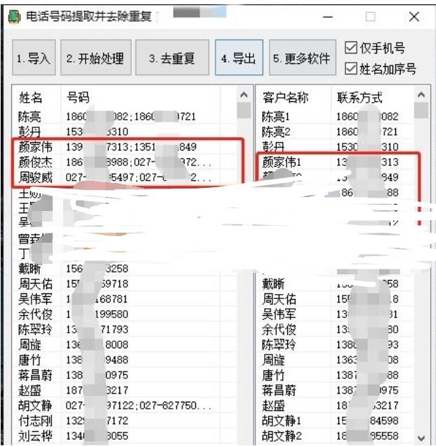Open 5.更多软件 more software
The height and width of the screenshot is (446, 436).
tap(302, 58)
